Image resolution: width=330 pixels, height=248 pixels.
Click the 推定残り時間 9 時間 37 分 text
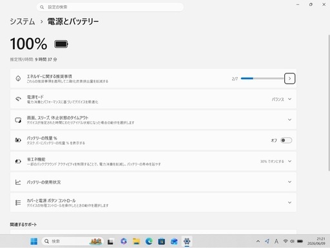(x=34, y=59)
